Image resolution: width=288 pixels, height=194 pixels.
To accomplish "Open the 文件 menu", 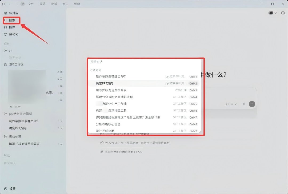I will point(31,4).
